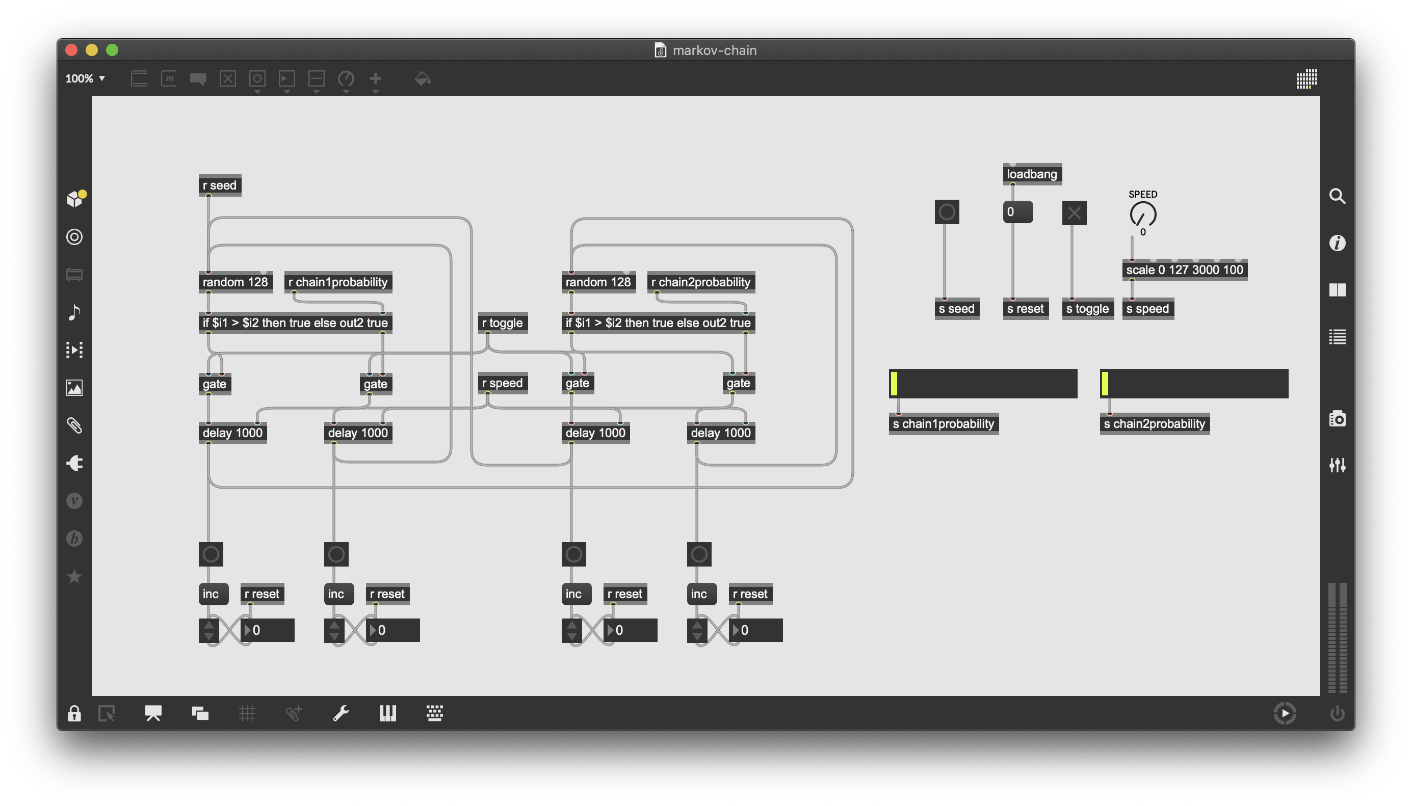1412x806 pixels.
Task: Select the loadbang object
Action: click(1032, 174)
